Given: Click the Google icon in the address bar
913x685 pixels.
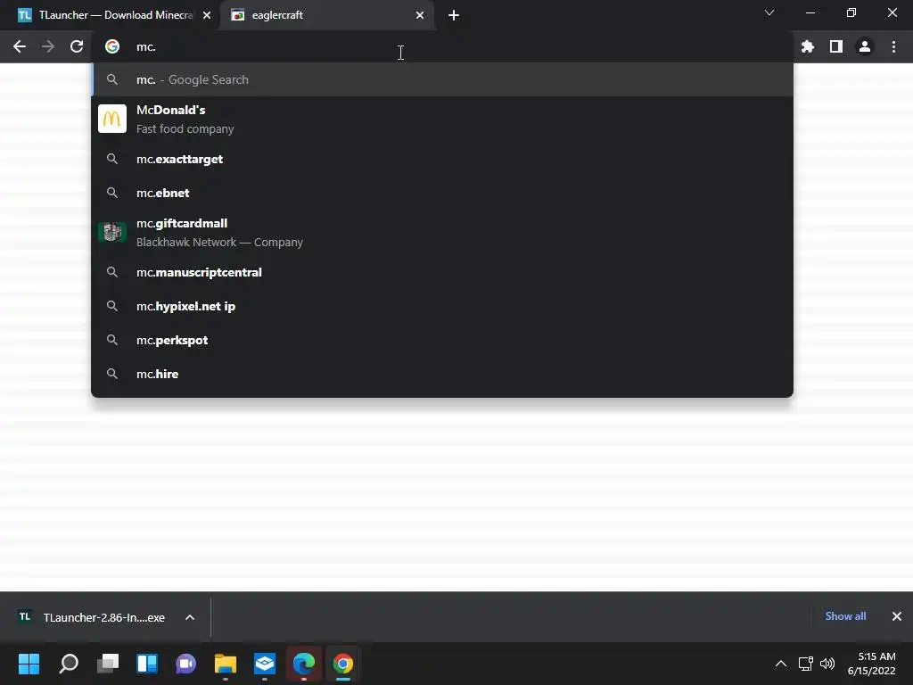Looking at the screenshot, I should (112, 46).
